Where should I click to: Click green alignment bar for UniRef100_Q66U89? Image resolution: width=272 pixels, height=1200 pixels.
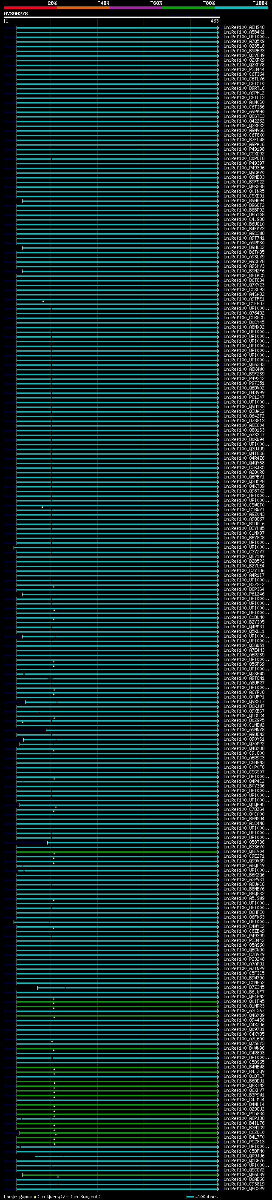[x=120, y=1174]
